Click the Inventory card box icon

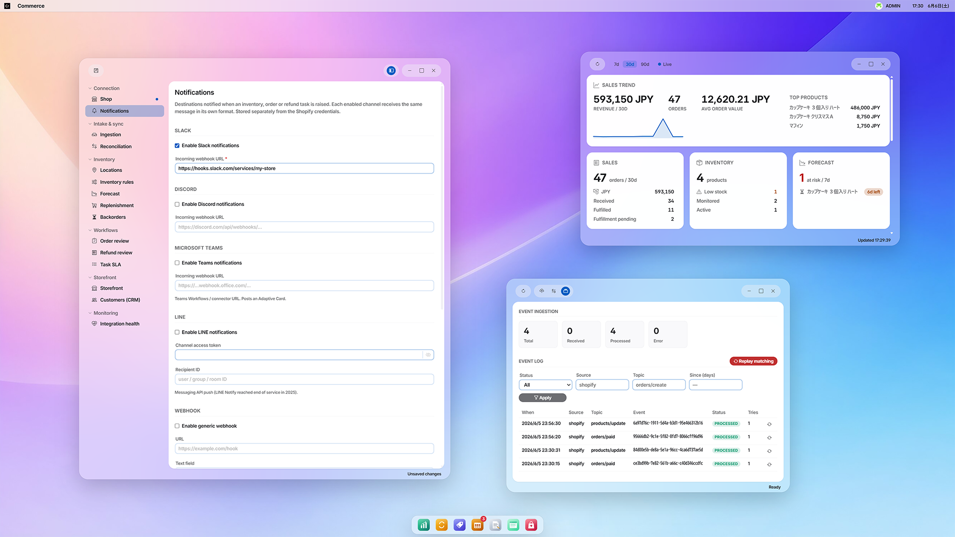[699, 163]
